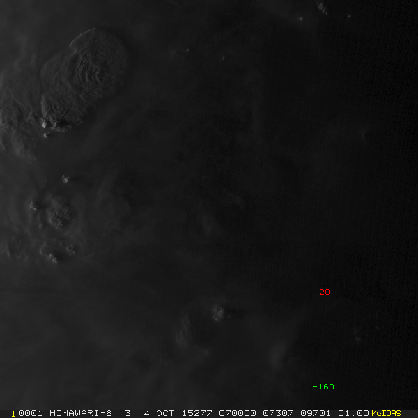The width and height of the screenshot is (418, 418).
Task: Click the green longitude label "-160"
Action: click(x=323, y=387)
